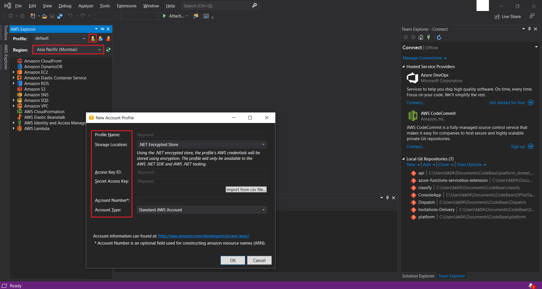Click the Live Share button
Viewport: 542px width, 289px height.
508,17
